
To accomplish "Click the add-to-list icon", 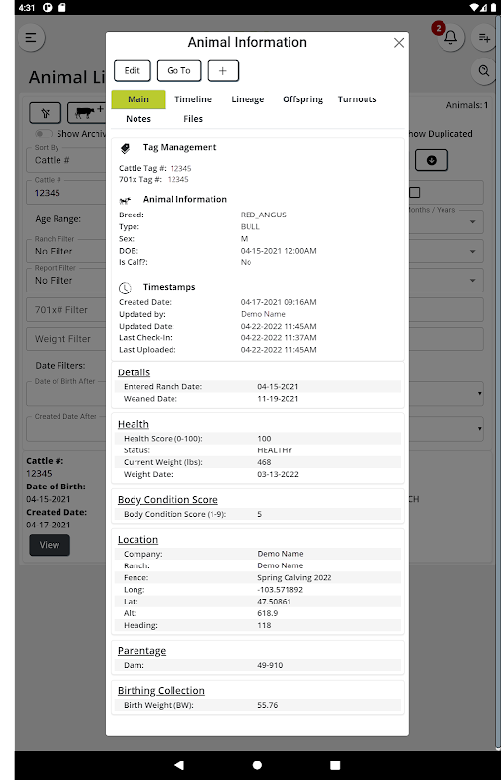I will click(484, 37).
